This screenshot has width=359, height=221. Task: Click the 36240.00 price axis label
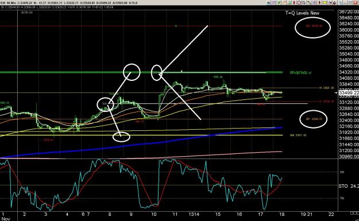point(349,24)
